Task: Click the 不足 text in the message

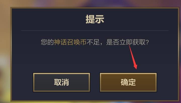Action: pos(93,42)
